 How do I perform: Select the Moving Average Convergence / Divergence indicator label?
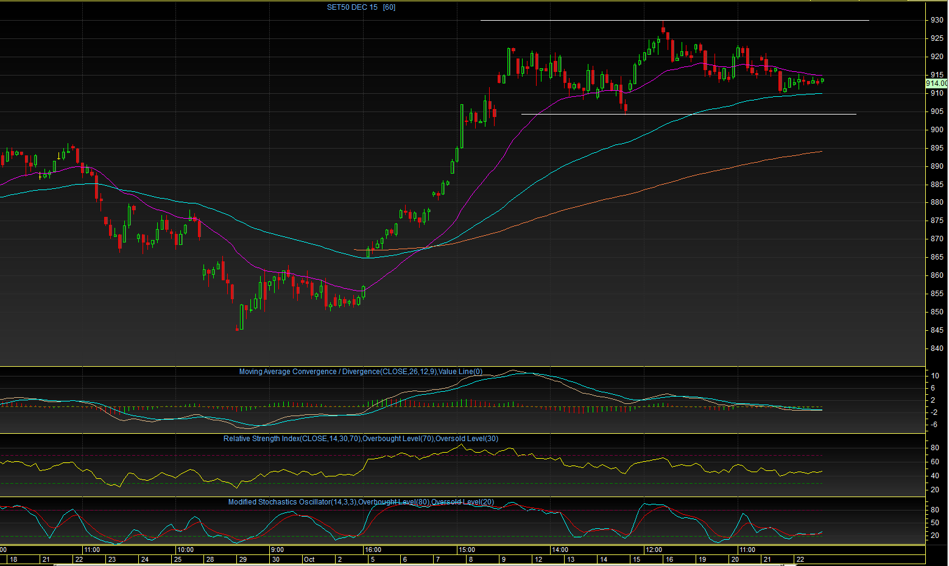361,372
